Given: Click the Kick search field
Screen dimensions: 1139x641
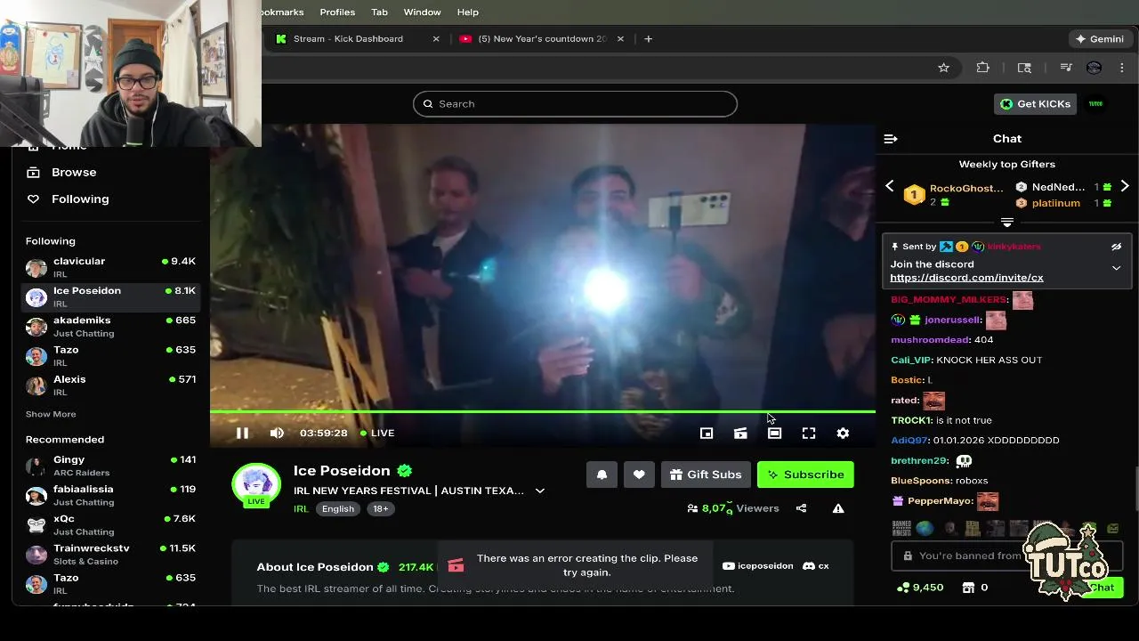Looking at the screenshot, I should 575,104.
